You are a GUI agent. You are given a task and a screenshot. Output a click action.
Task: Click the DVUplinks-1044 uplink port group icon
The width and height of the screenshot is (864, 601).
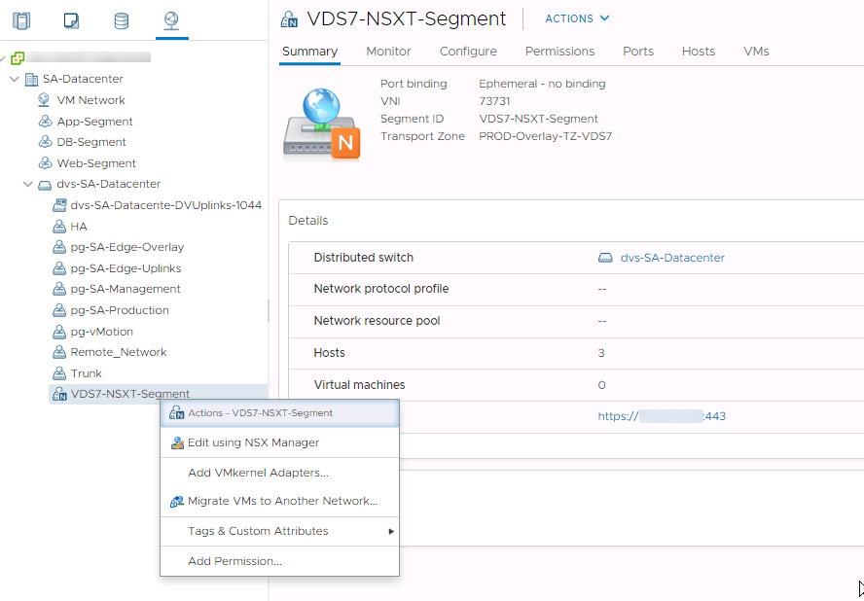(x=58, y=205)
